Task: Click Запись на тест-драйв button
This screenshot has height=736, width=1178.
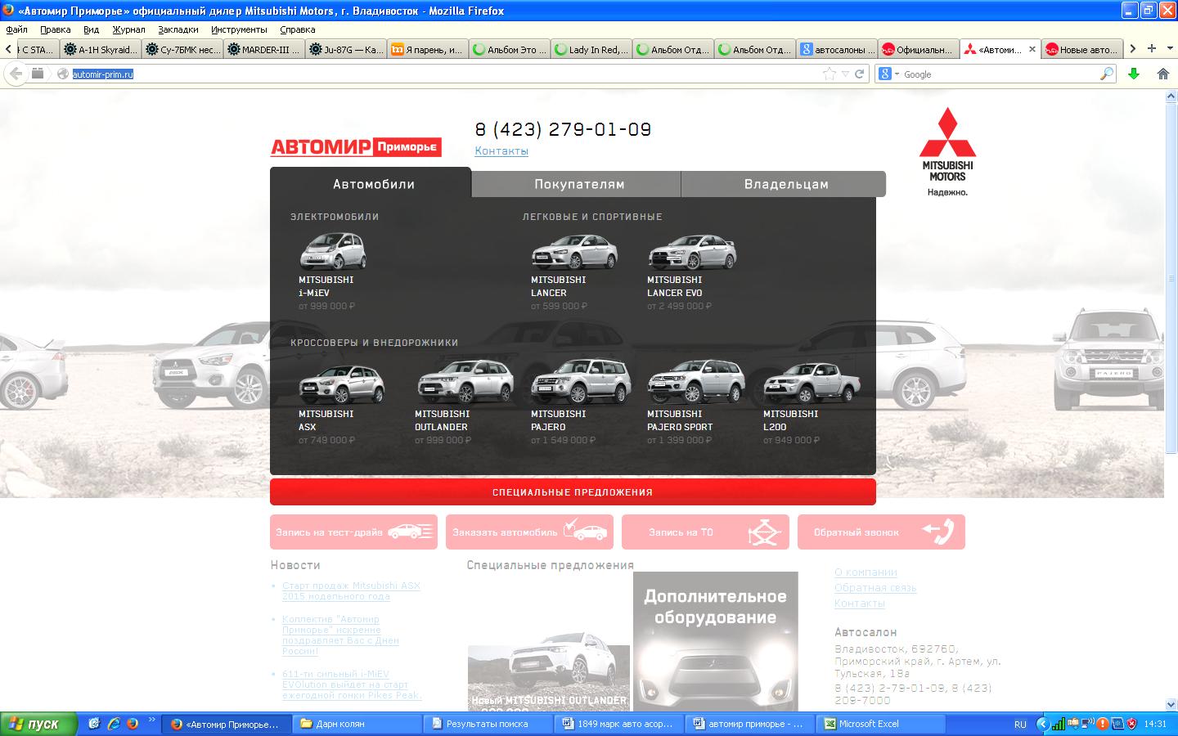Action: click(x=353, y=532)
